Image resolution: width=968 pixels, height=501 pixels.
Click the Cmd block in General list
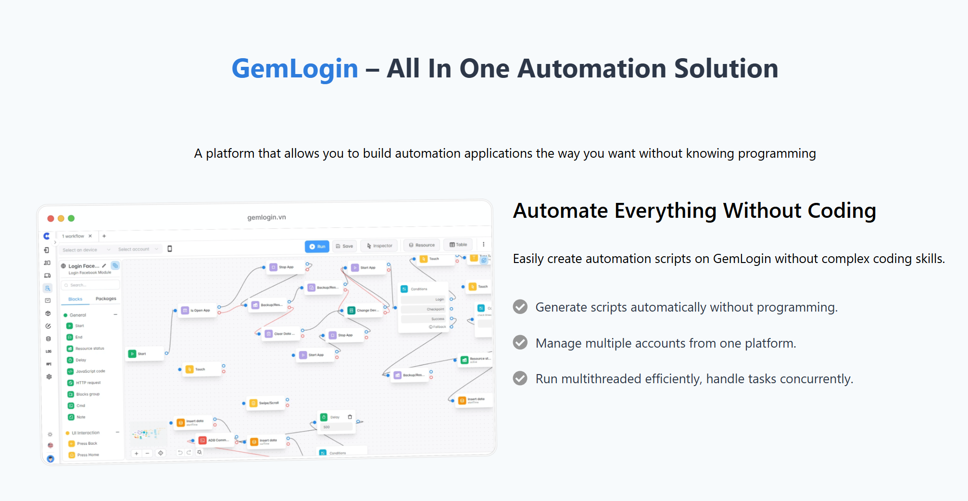[x=77, y=405]
